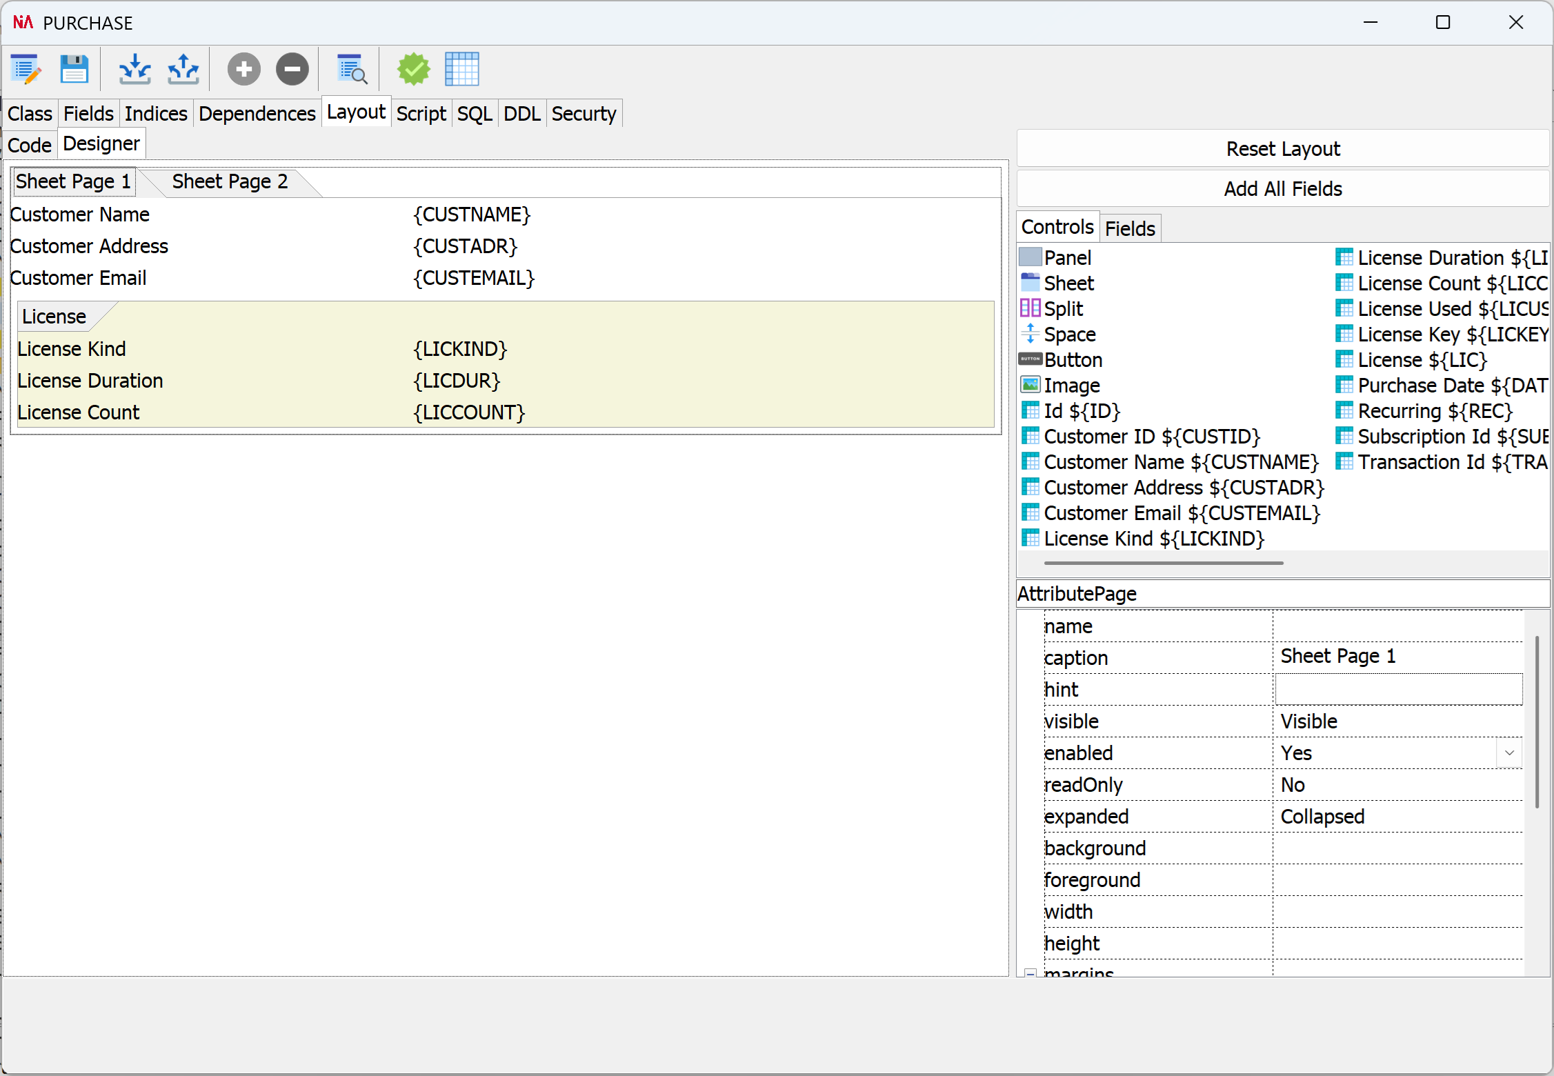Select the Button control icon
Screen dimensions: 1554x1076
coord(1030,359)
